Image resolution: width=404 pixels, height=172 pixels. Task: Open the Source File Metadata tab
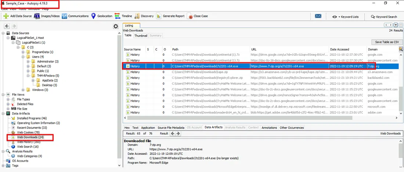(171, 128)
